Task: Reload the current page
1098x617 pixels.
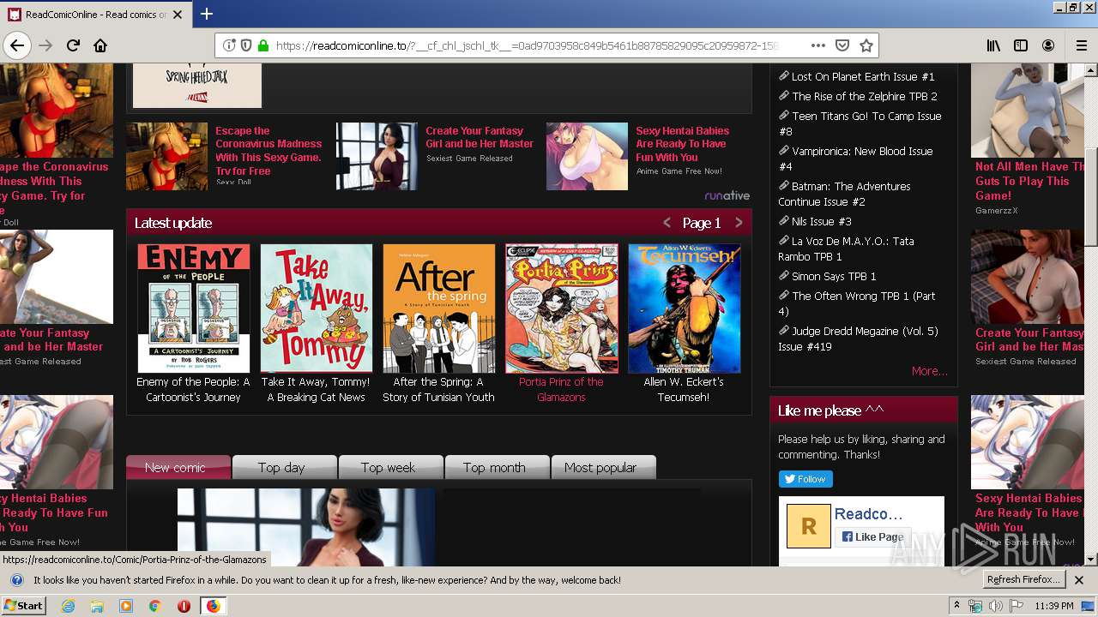Action: [73, 45]
